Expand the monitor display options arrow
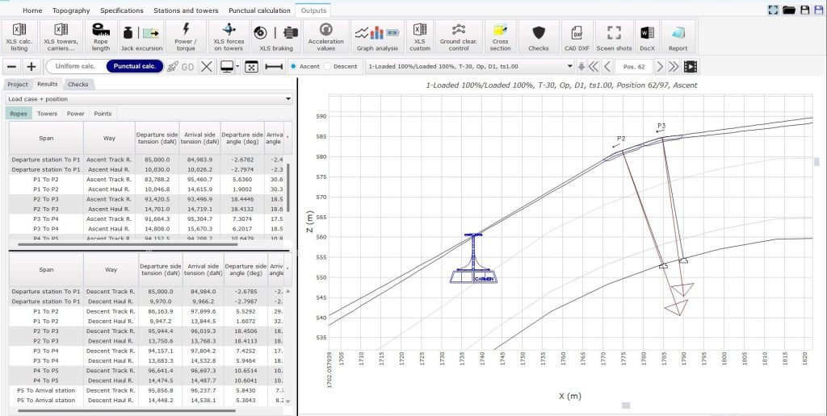 (x=236, y=67)
